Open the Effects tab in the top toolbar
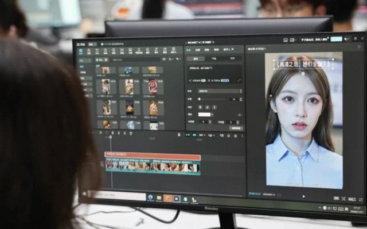 click(114, 51)
